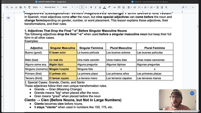The width and height of the screenshot is (201, 113).
Task: Toggle italic formatting
Action: point(95,7)
